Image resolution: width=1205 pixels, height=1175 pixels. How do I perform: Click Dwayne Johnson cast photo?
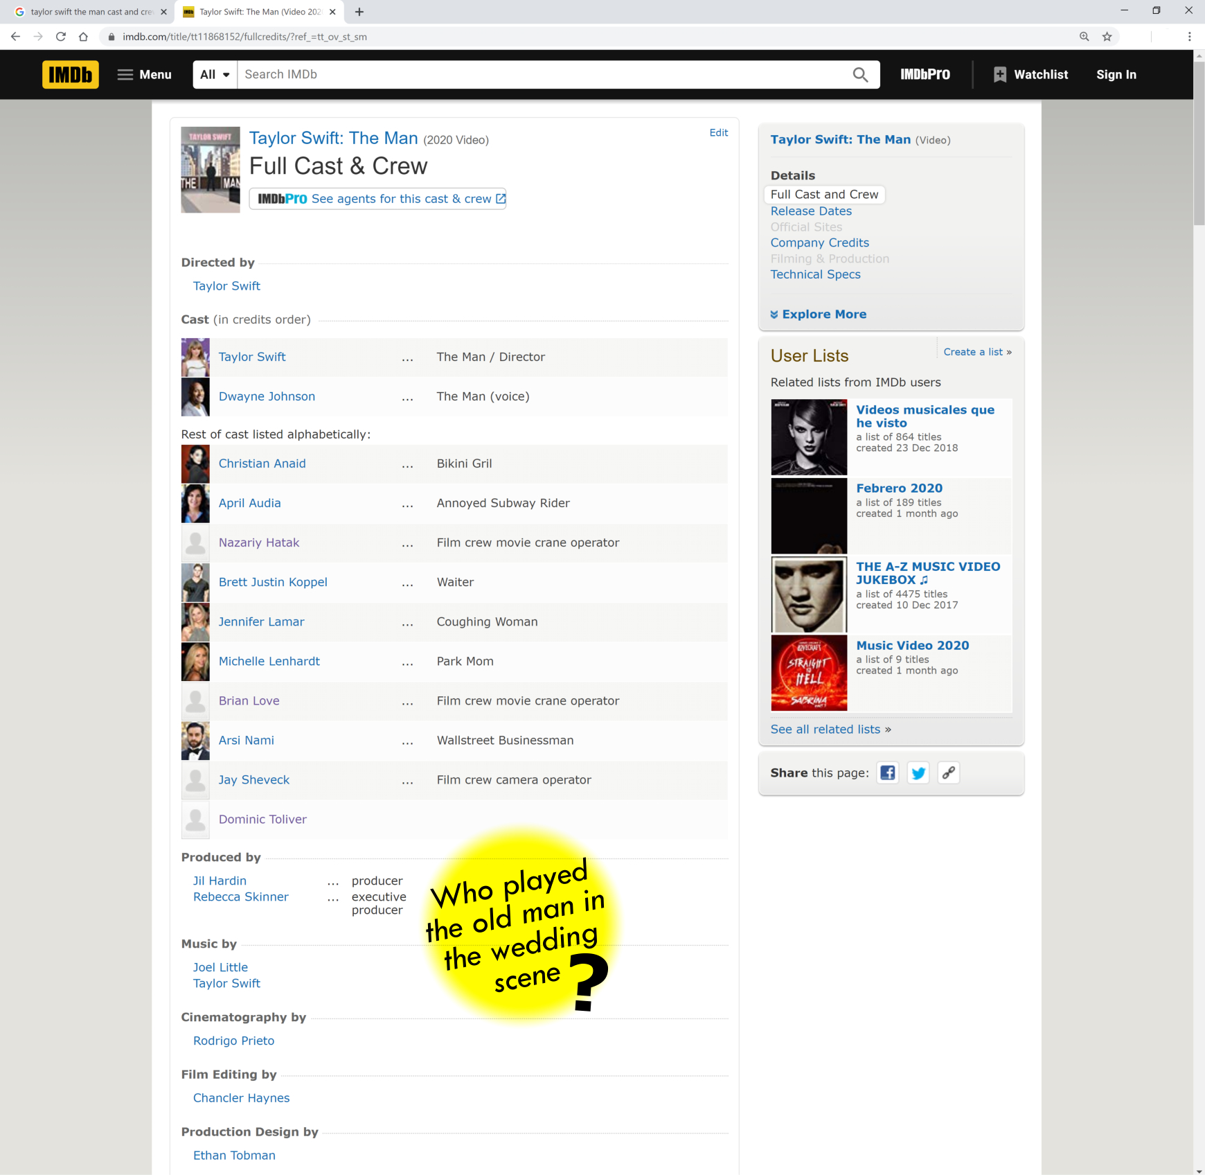(x=195, y=397)
